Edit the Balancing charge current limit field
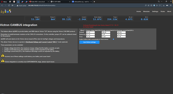 coord(106,34)
